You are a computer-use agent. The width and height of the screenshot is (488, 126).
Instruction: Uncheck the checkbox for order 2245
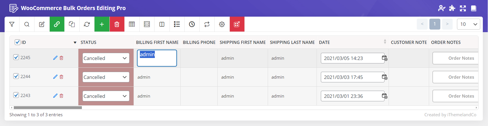tap(16, 57)
